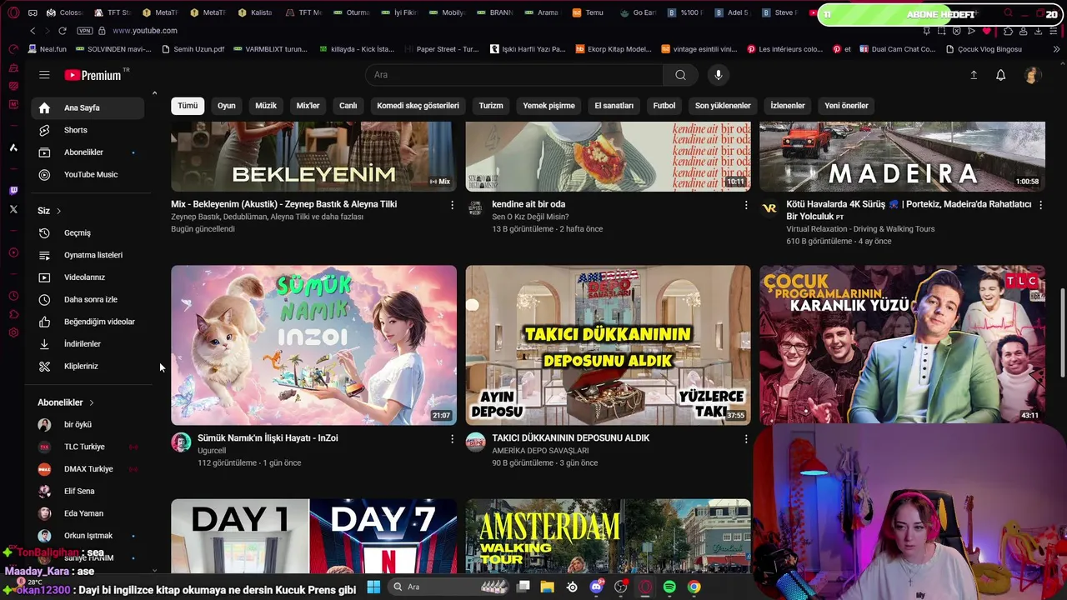The height and width of the screenshot is (600, 1067).
Task: Open options for Sümük Namık'ın İlişki Hayatı video
Action: pos(452,438)
